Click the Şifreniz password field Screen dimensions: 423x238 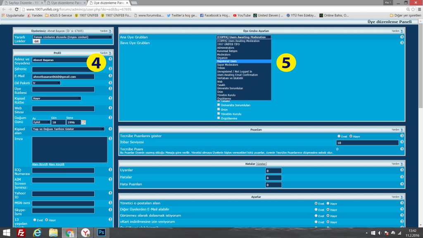pyautogui.click(x=63, y=69)
